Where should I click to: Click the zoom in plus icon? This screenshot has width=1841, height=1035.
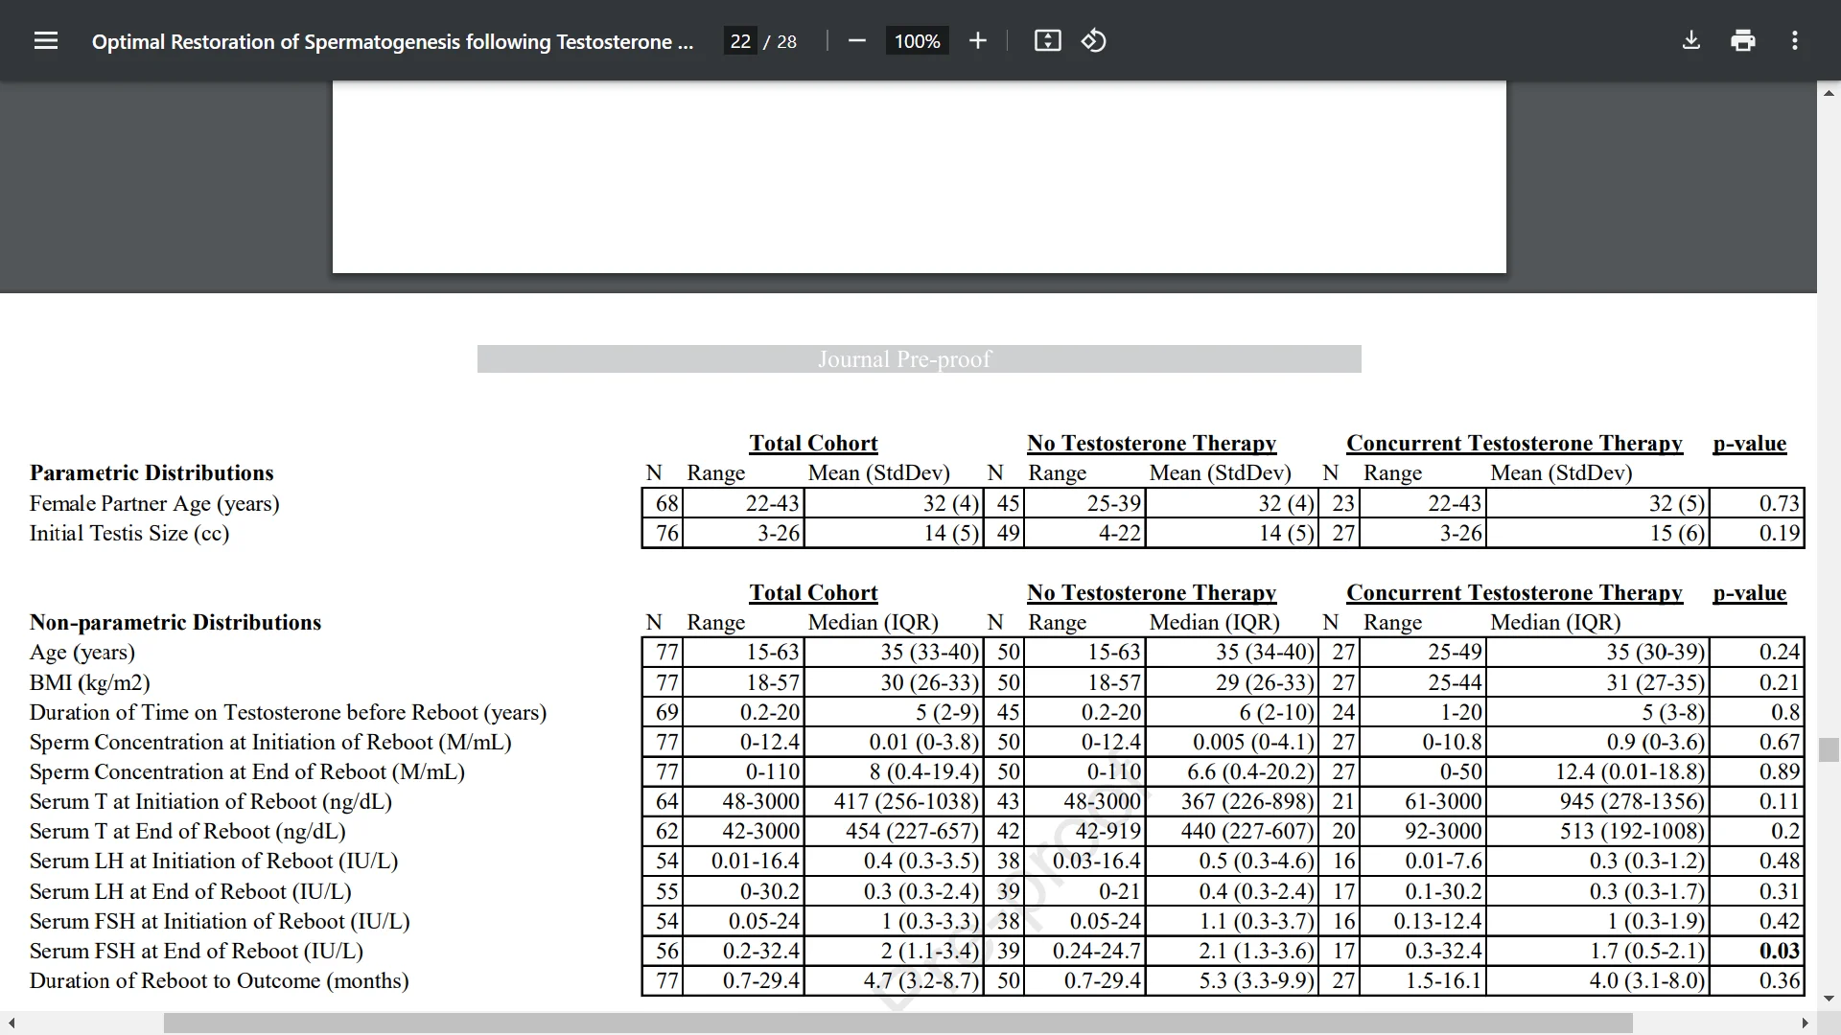(977, 40)
